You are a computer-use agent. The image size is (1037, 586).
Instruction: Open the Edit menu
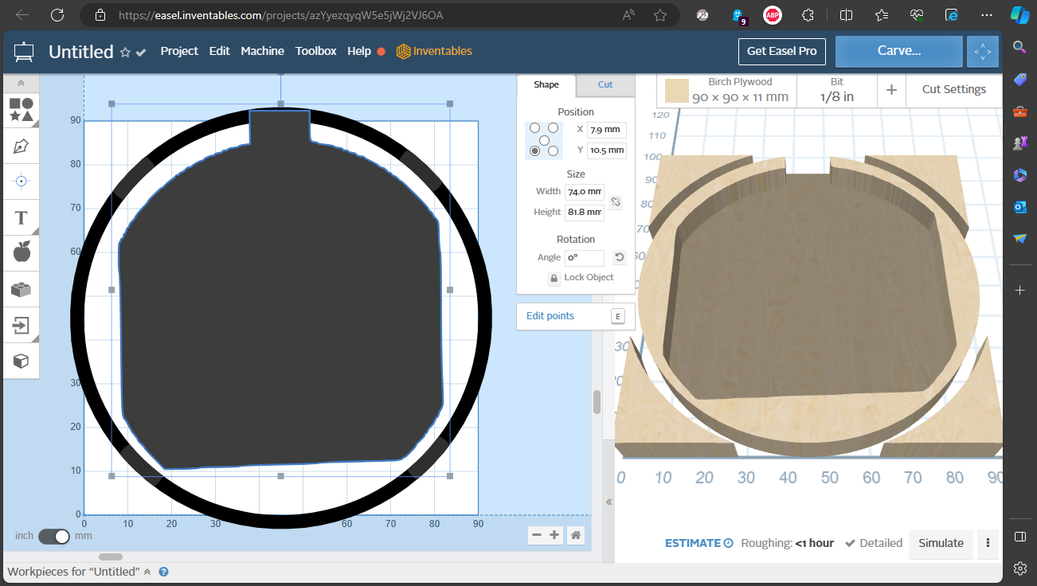point(220,51)
